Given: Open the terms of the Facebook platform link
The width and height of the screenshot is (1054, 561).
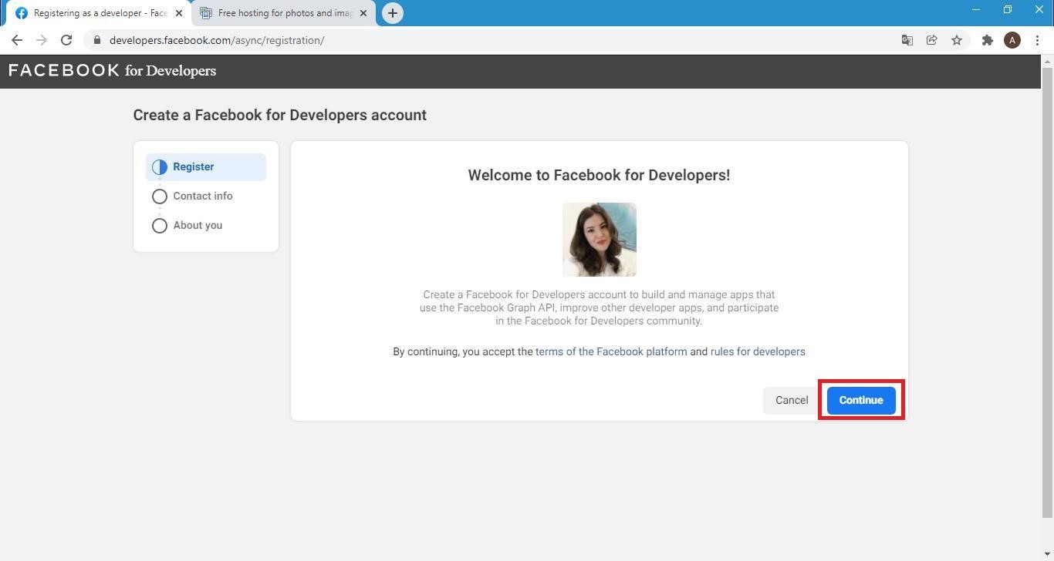Looking at the screenshot, I should 610,351.
